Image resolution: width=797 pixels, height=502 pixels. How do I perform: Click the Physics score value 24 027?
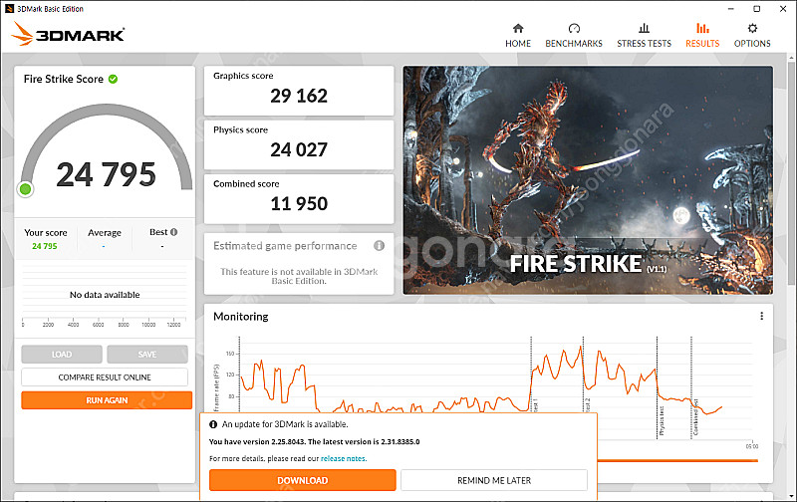[x=299, y=149]
